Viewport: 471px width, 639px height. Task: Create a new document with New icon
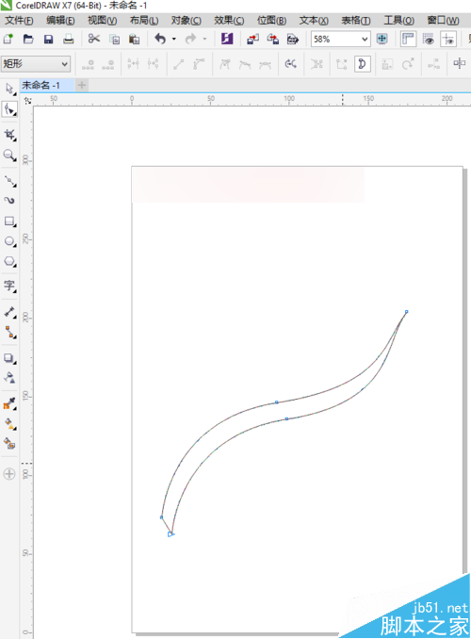8,40
